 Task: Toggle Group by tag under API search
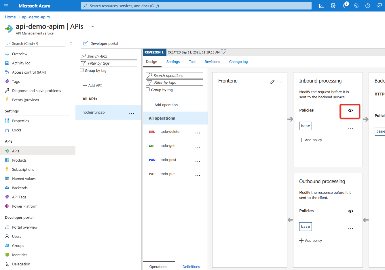[82, 70]
